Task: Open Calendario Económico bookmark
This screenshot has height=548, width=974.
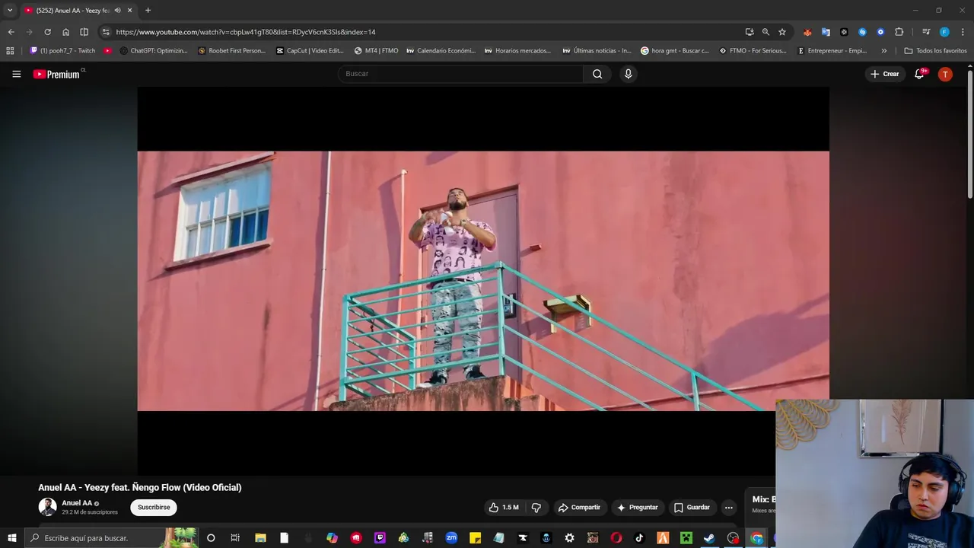Action: (441, 51)
